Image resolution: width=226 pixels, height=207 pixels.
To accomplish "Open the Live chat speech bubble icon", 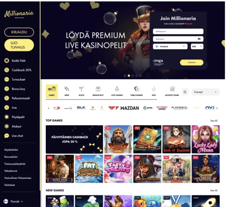I will click(x=7, y=136).
